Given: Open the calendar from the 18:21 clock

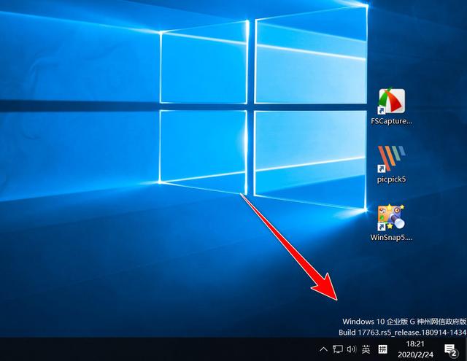Looking at the screenshot, I should click(x=414, y=343).
